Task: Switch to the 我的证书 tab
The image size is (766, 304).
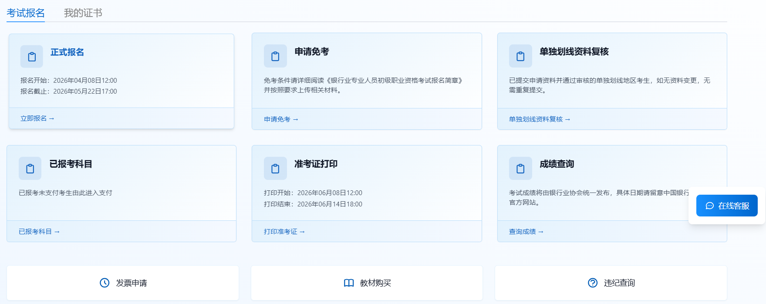Action: pos(83,13)
